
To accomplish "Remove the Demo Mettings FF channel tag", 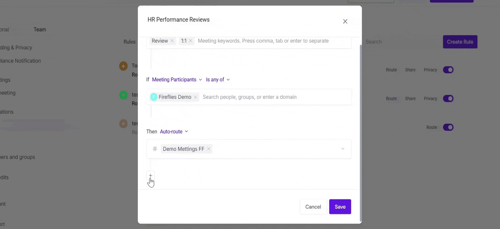I will pos(209,149).
